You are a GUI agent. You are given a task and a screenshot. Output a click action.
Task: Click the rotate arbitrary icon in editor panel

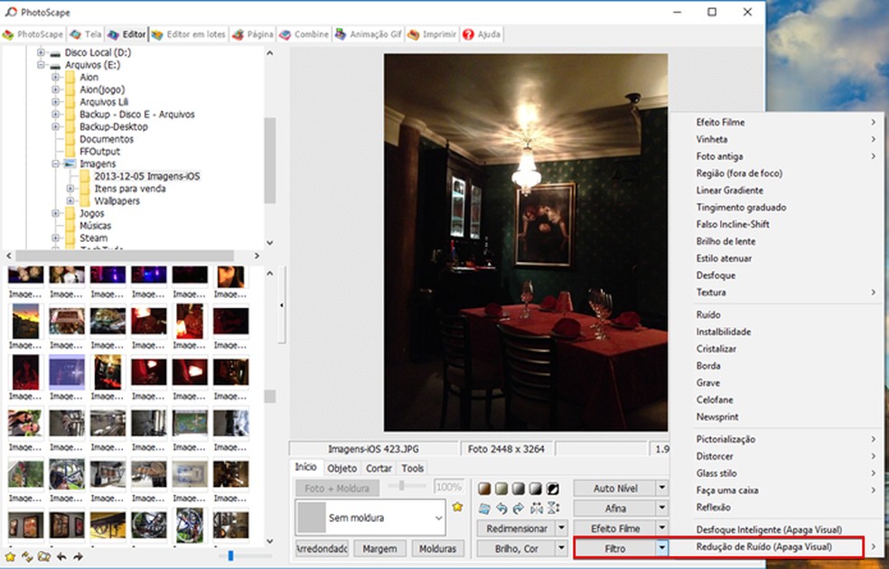click(x=484, y=508)
